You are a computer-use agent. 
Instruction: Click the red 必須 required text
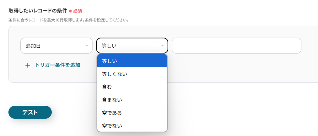(78, 11)
